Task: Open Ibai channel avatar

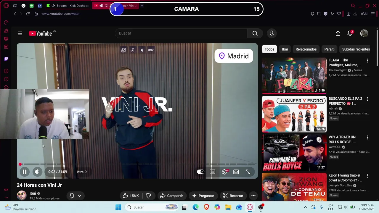Action: pos(22,196)
